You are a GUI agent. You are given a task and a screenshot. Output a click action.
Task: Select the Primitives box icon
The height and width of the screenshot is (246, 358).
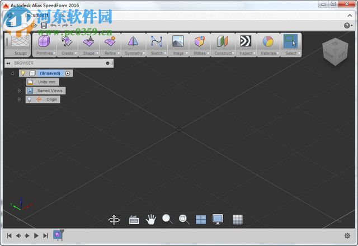click(x=44, y=42)
